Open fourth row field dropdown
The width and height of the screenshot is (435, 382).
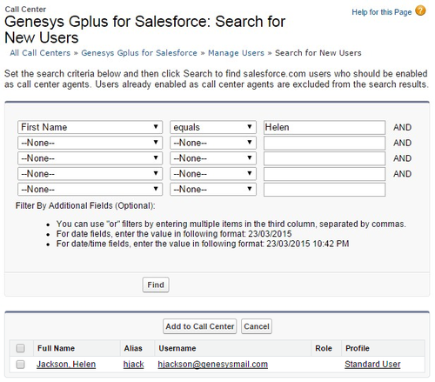tap(90, 174)
